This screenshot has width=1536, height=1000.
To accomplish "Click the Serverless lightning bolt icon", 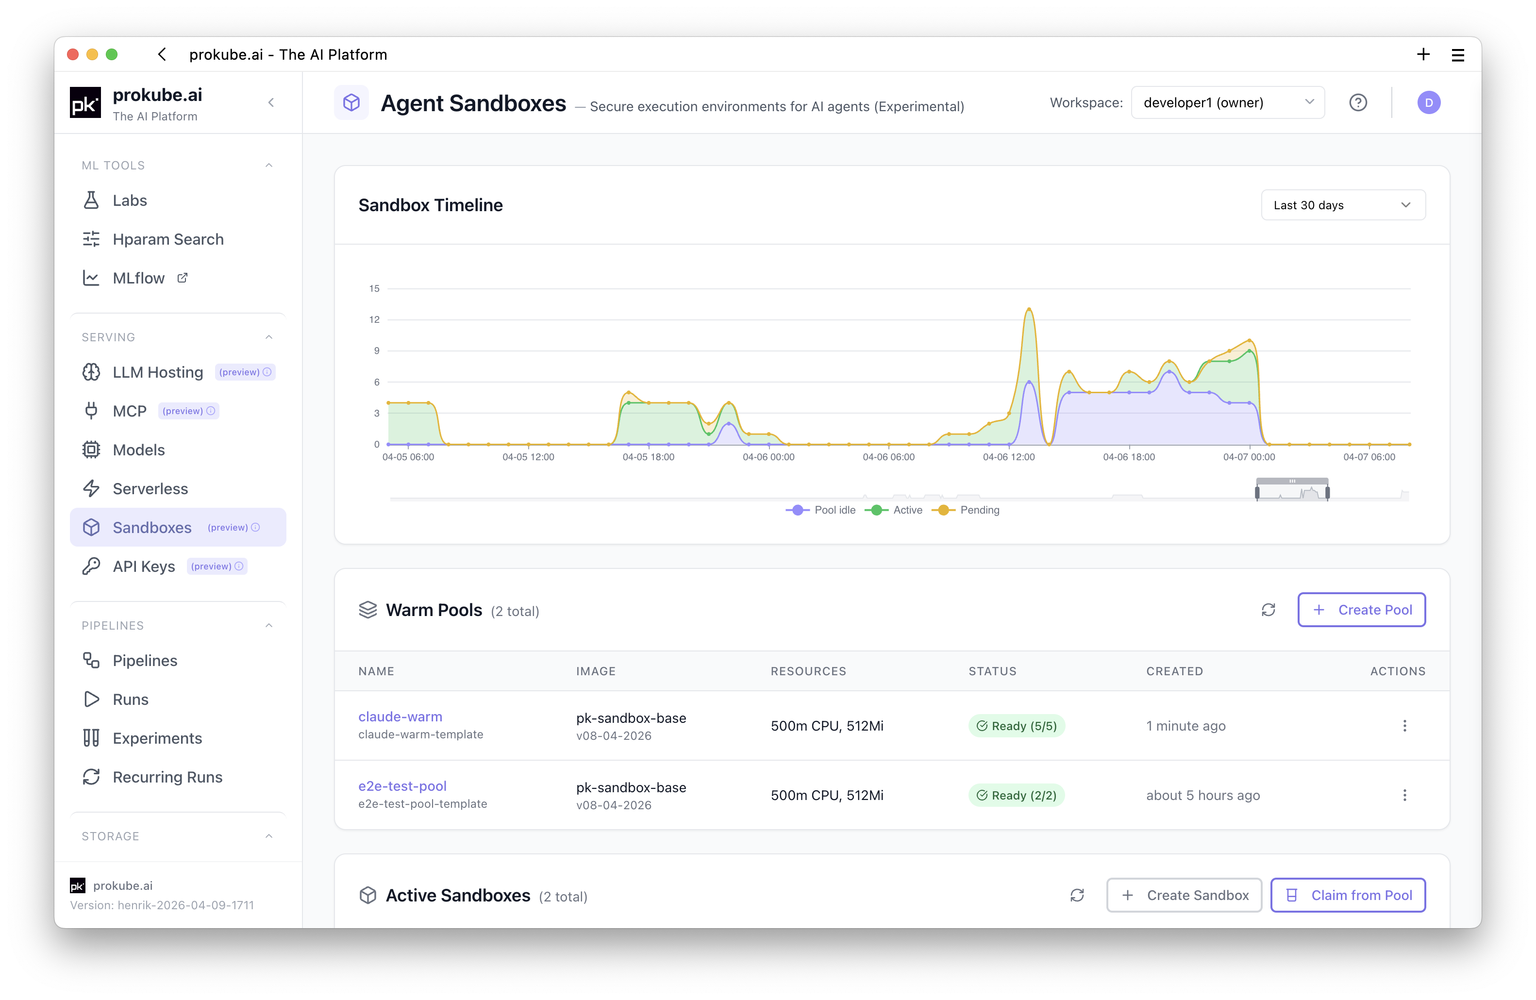I will pos(91,488).
